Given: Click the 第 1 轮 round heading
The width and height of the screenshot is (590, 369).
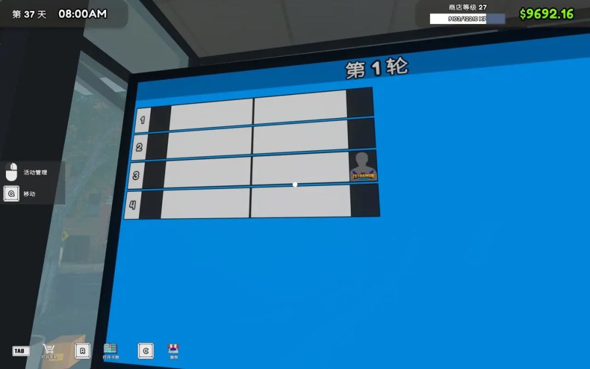Looking at the screenshot, I should pyautogui.click(x=376, y=68).
